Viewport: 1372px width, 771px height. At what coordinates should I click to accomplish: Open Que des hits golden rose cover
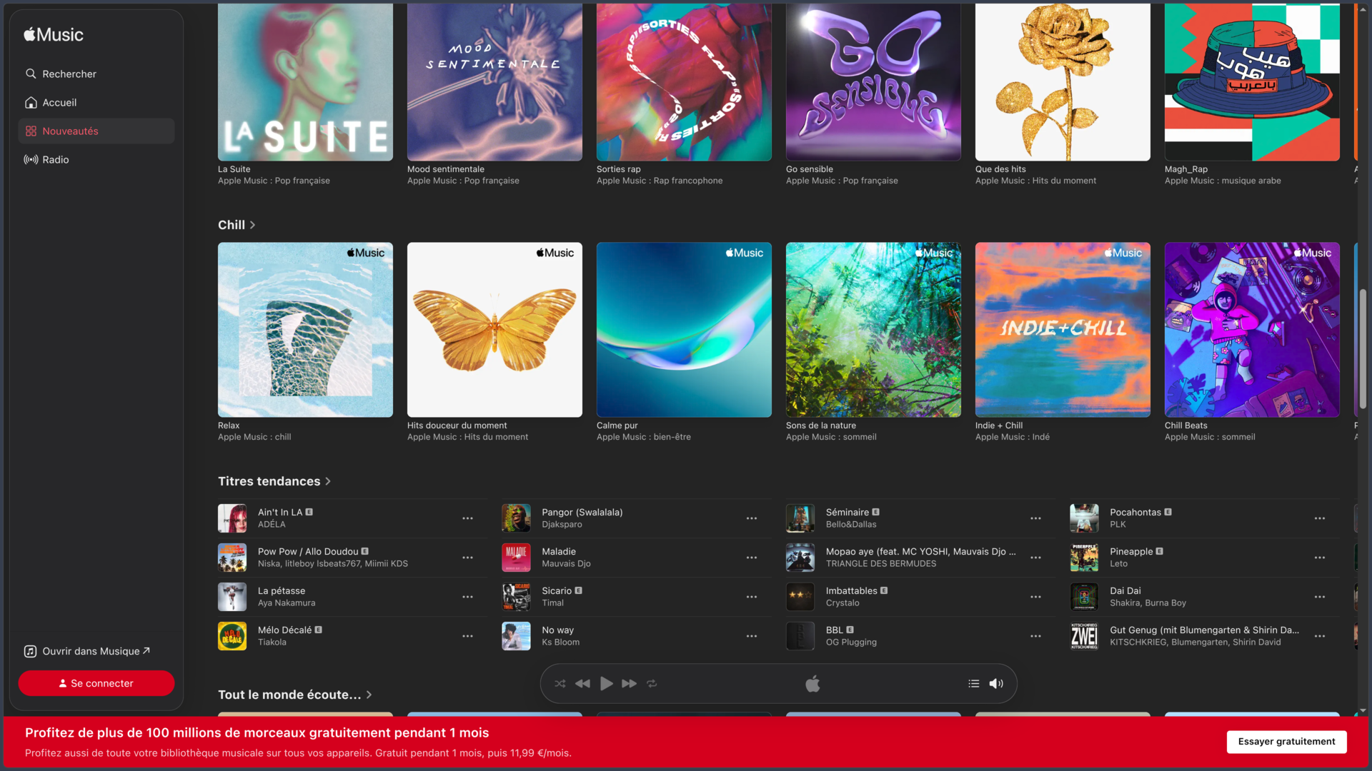(x=1063, y=82)
